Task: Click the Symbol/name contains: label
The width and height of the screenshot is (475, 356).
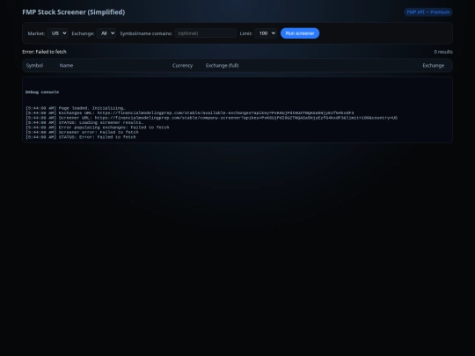Action: [x=146, y=33]
